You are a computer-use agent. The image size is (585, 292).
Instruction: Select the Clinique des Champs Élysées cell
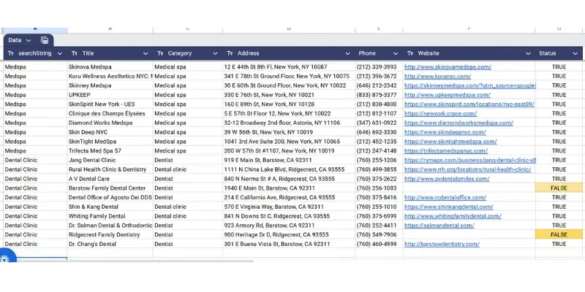click(x=110, y=114)
